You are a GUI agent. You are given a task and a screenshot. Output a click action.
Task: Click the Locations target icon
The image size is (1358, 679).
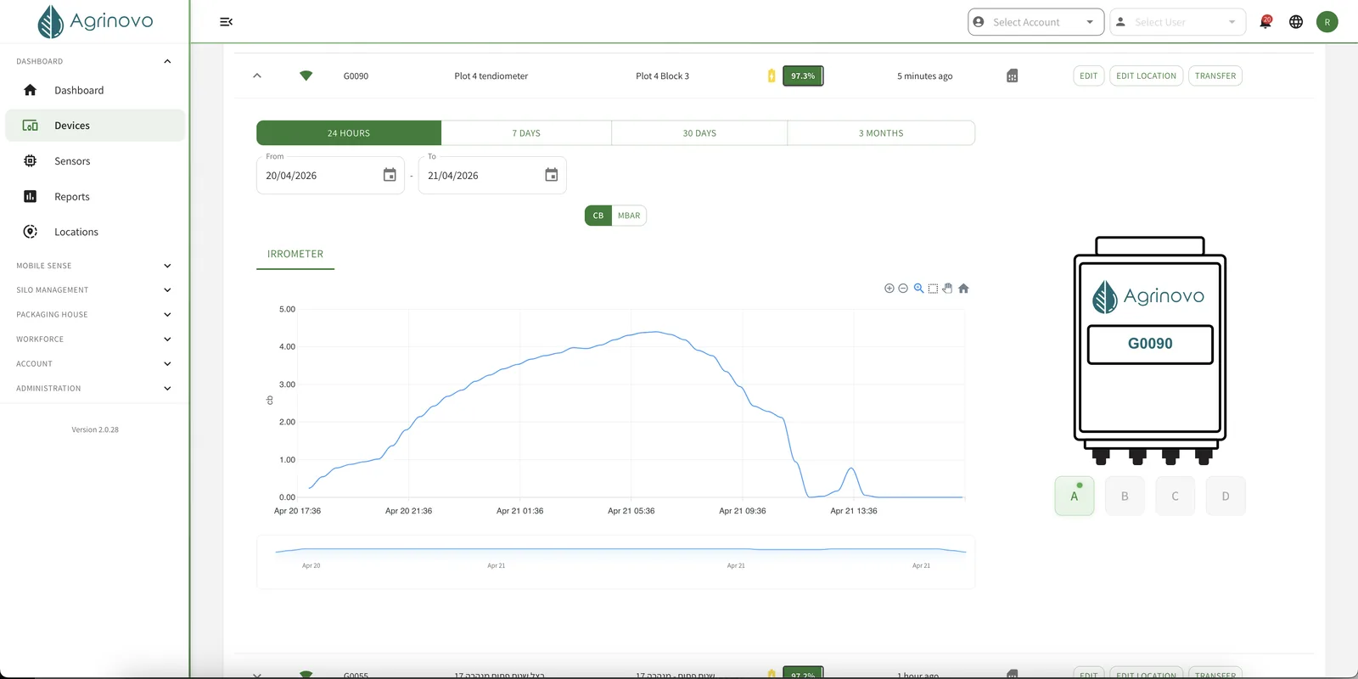(x=31, y=232)
